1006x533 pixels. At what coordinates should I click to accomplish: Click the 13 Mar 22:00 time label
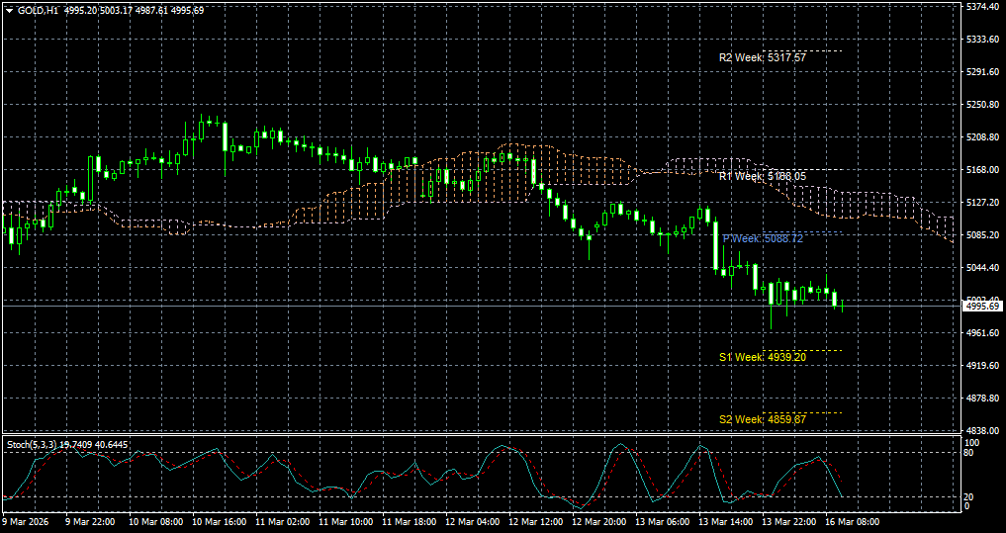pos(791,522)
